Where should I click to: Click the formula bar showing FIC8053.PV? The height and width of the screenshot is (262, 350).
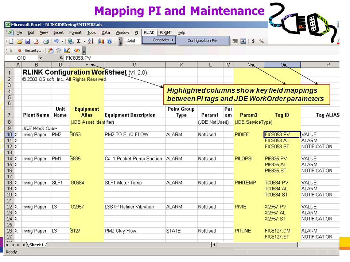click(x=202, y=58)
